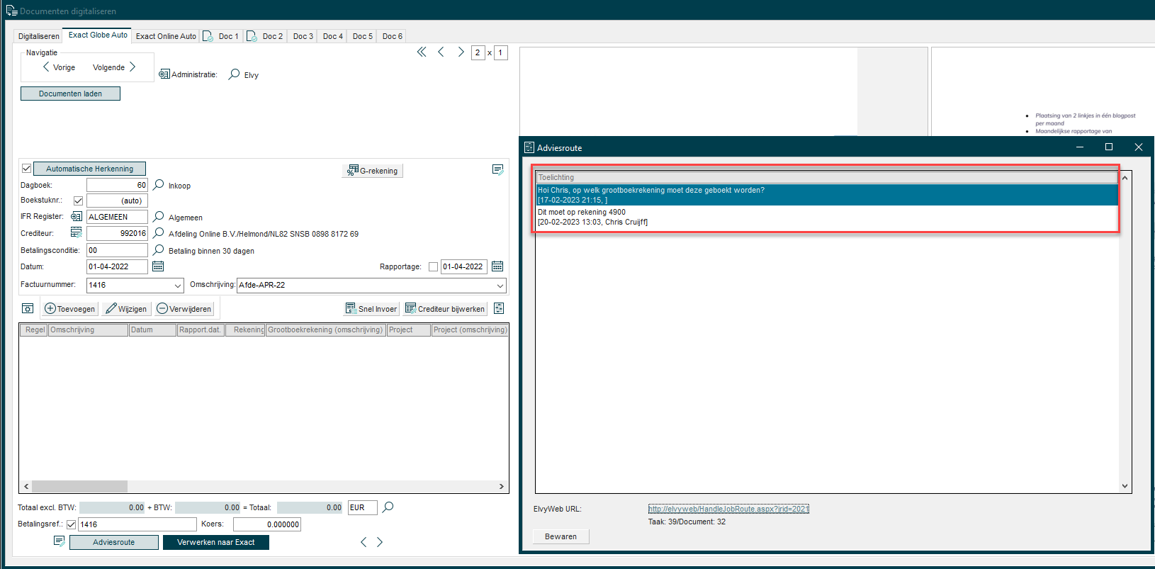Open the ElvyWeb URL link
Image resolution: width=1155 pixels, height=569 pixels.
(x=728, y=509)
